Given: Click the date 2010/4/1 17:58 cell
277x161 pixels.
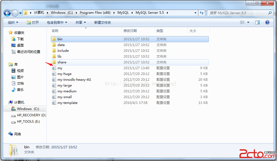Looking at the screenshot, I should tap(136, 103).
